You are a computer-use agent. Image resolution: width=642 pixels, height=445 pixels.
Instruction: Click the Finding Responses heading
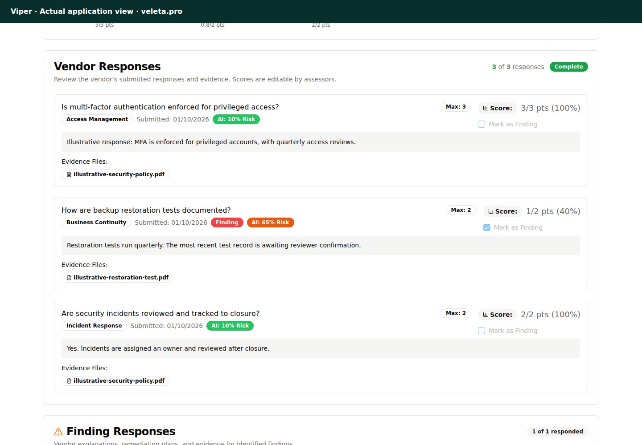click(121, 432)
